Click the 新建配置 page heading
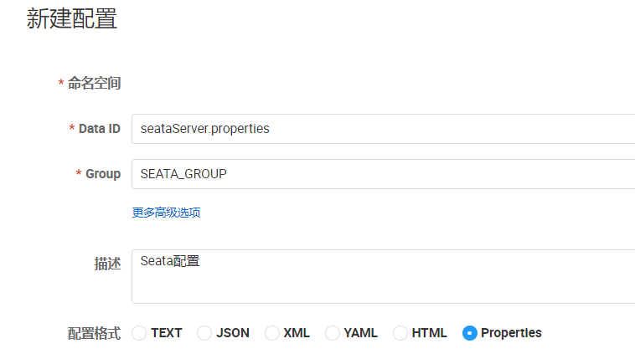Image resolution: width=635 pixels, height=359 pixels. click(72, 18)
